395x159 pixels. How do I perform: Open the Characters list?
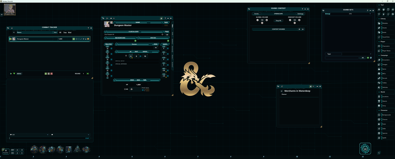[385, 46]
